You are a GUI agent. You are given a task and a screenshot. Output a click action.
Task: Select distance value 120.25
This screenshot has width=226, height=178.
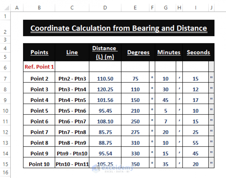105,88
